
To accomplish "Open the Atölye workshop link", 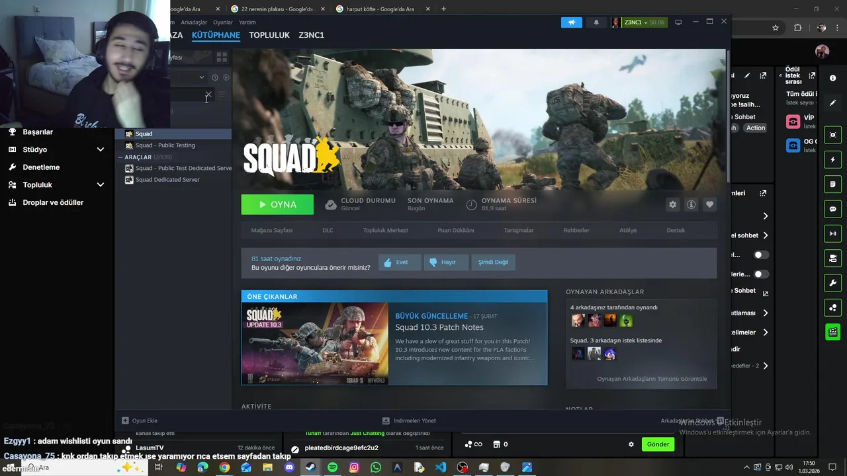I will (x=628, y=230).
